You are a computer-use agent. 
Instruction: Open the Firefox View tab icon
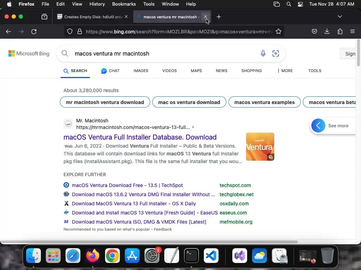44,17
